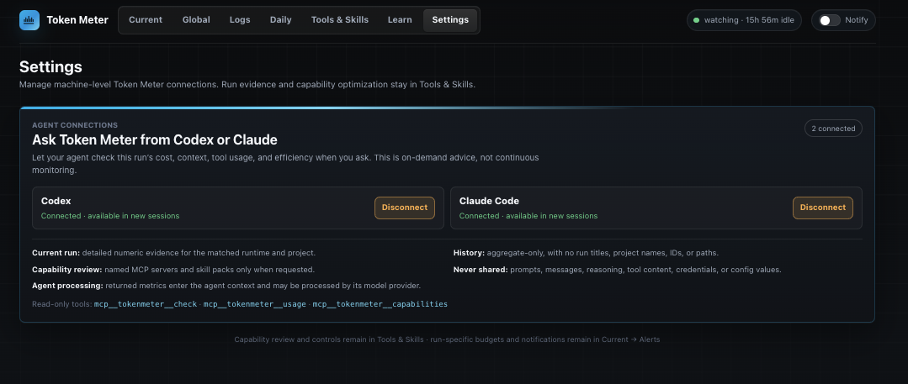Click the Current run description line
908x384 pixels.
point(173,253)
